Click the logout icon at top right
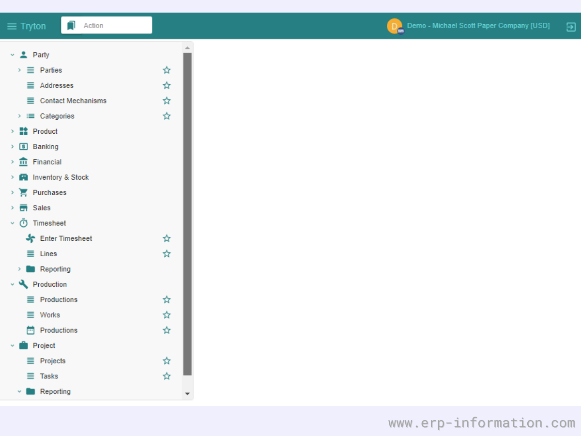581x436 pixels. point(570,27)
